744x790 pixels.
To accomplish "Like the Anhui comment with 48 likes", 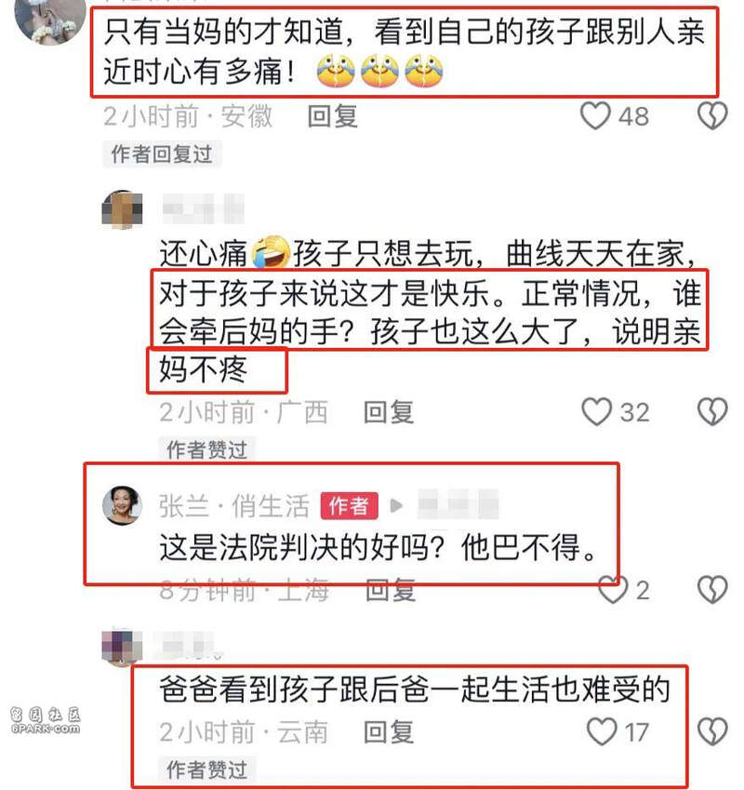I will coord(595,116).
